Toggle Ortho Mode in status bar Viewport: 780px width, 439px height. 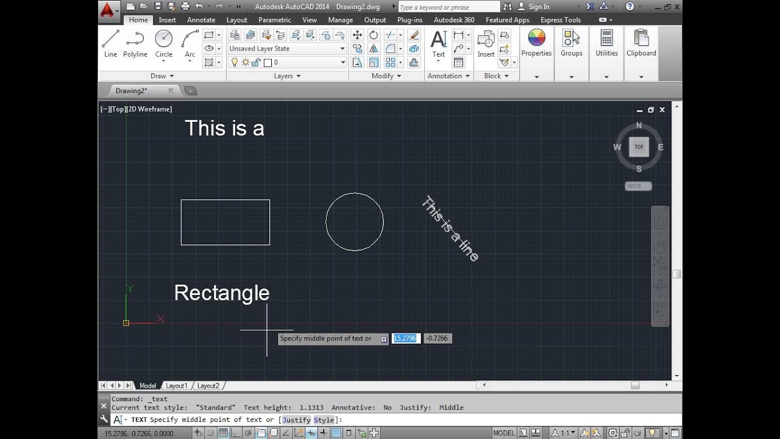click(236, 434)
